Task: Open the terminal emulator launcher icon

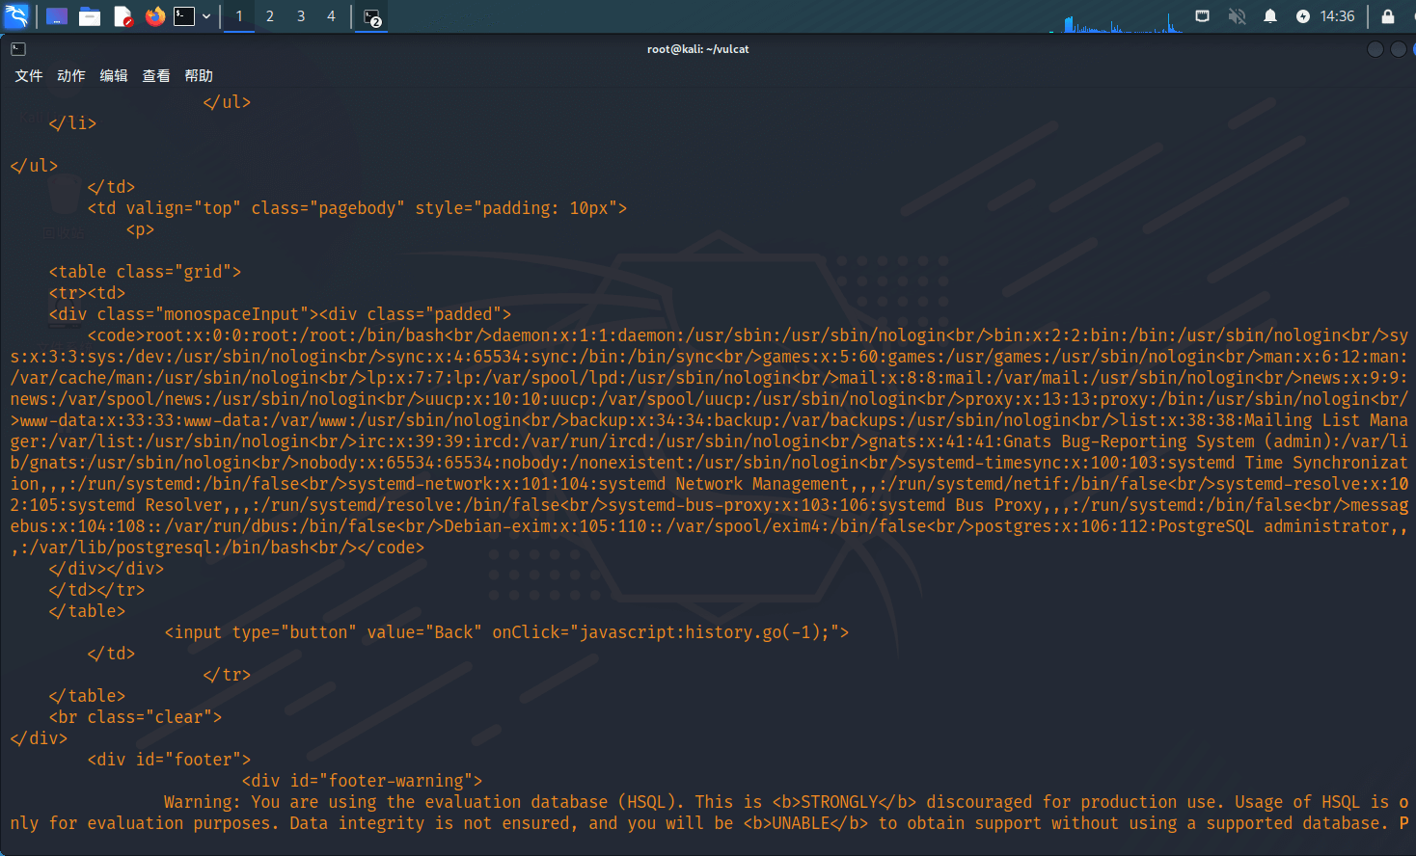Action: (x=184, y=16)
